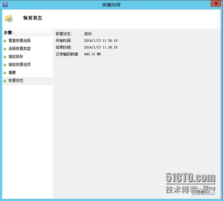Screen dimensions: 223x201
Task: Click the 恢复状态: label in details pane
Action: [x=64, y=34]
